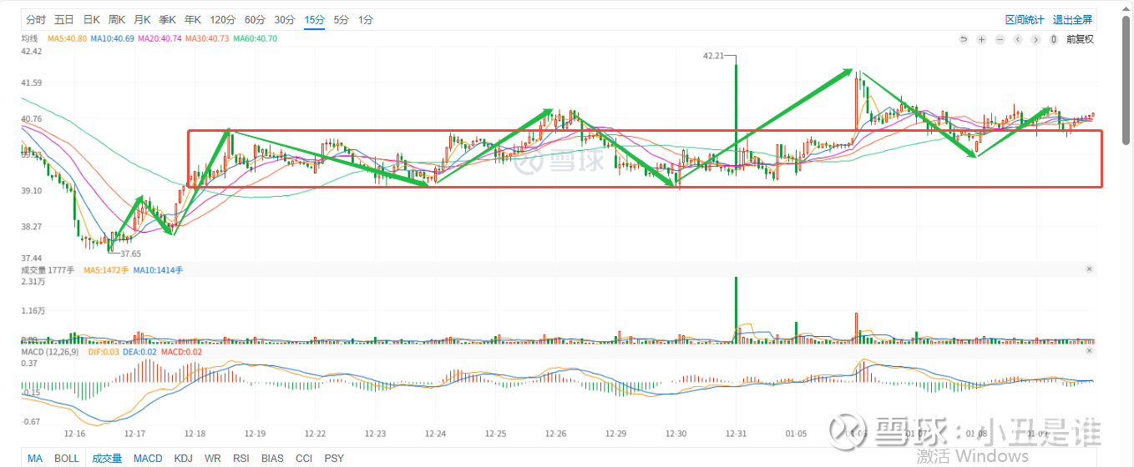Toggle the KDJ indicator
Viewport: 1134px width, 467px height.
pos(183,459)
